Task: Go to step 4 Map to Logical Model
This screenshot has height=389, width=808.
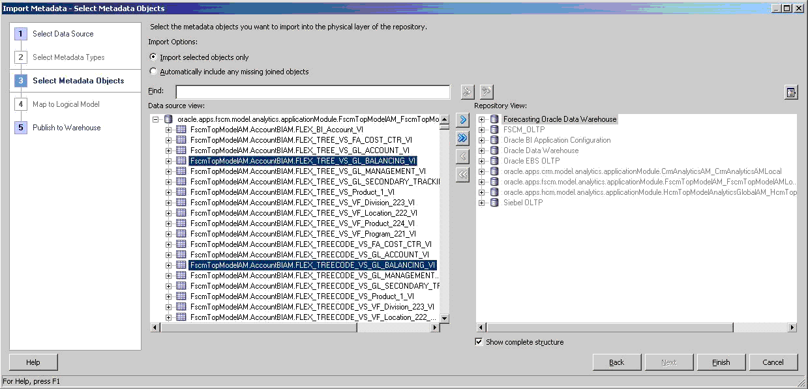Action: 66,104
